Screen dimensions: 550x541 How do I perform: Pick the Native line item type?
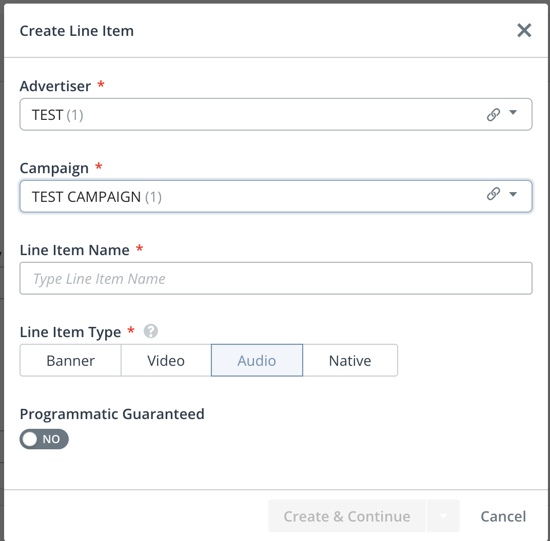(350, 361)
